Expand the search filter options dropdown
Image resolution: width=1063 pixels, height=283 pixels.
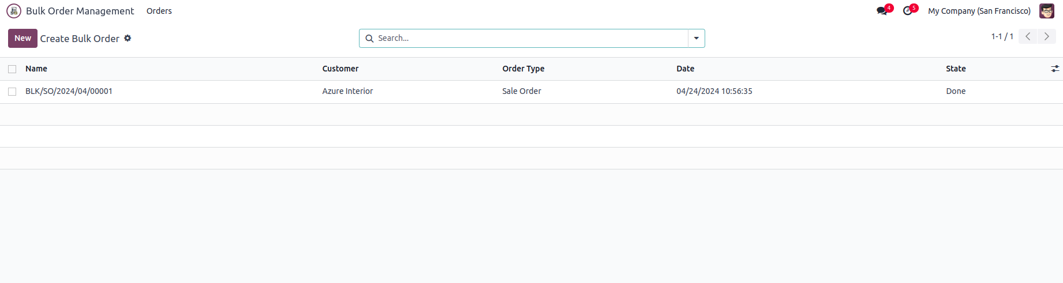(697, 39)
